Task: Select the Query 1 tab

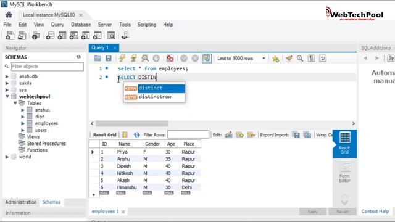Action: [100, 47]
